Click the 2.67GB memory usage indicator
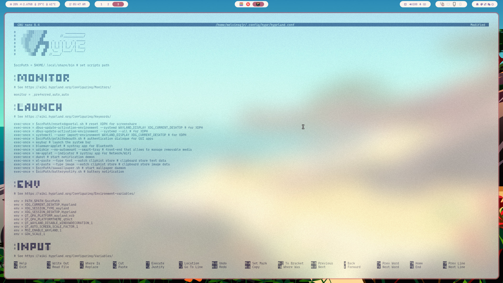This screenshot has height=283, width=503. pos(26,4)
